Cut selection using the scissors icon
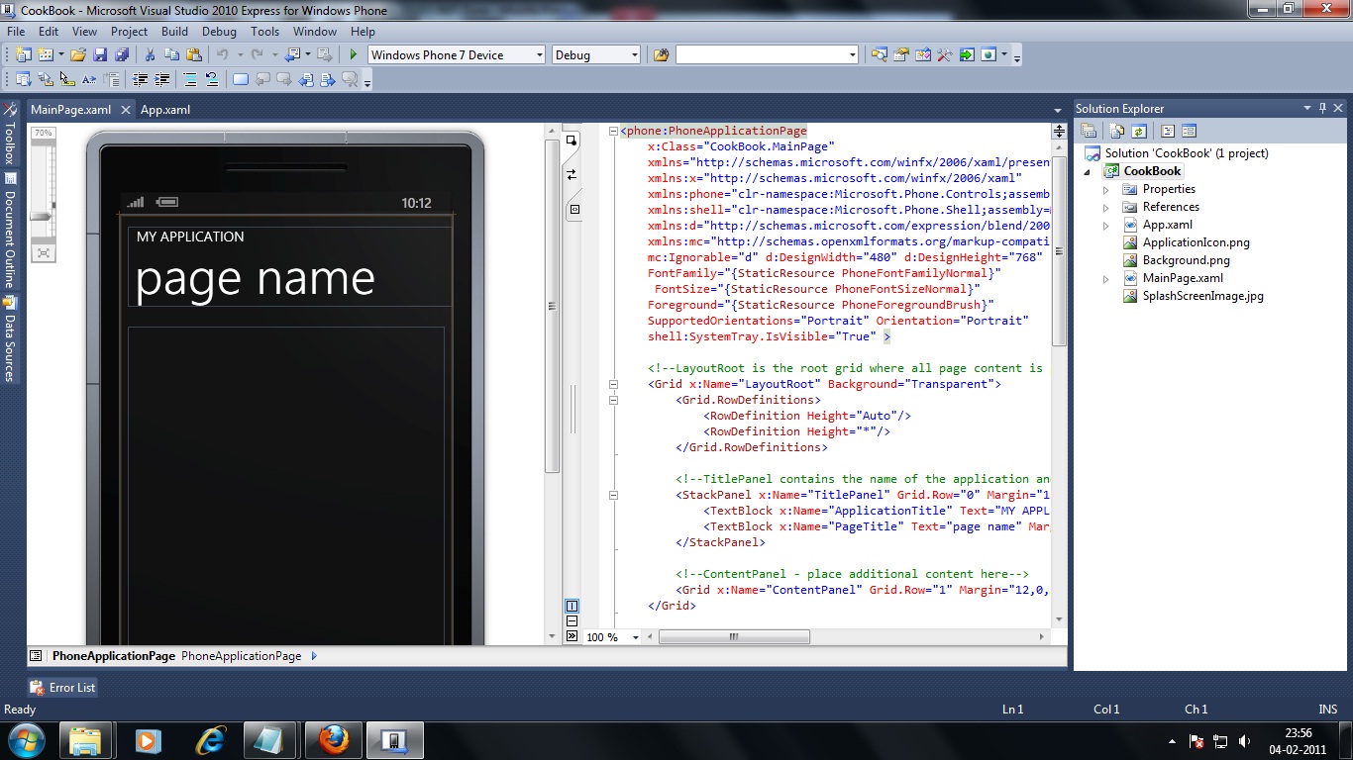 pos(150,54)
